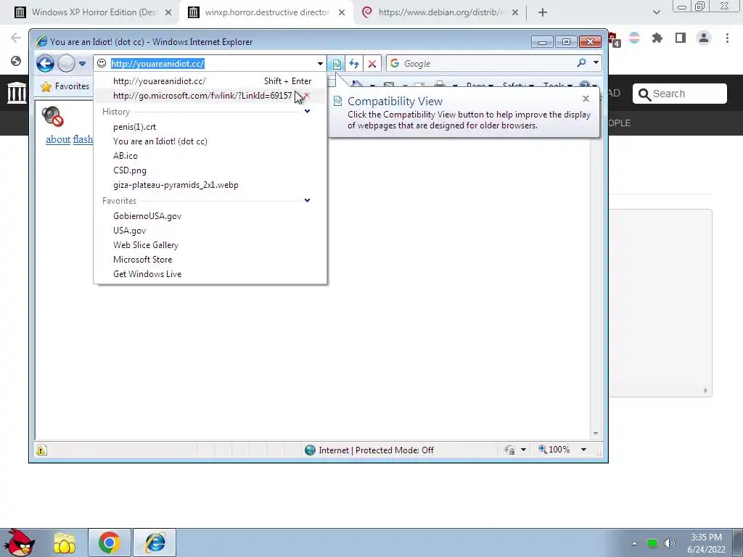Collapse the History section chevron
743x557 pixels.
point(307,111)
